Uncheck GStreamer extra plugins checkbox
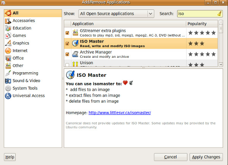 pyautogui.click(x=67, y=33)
